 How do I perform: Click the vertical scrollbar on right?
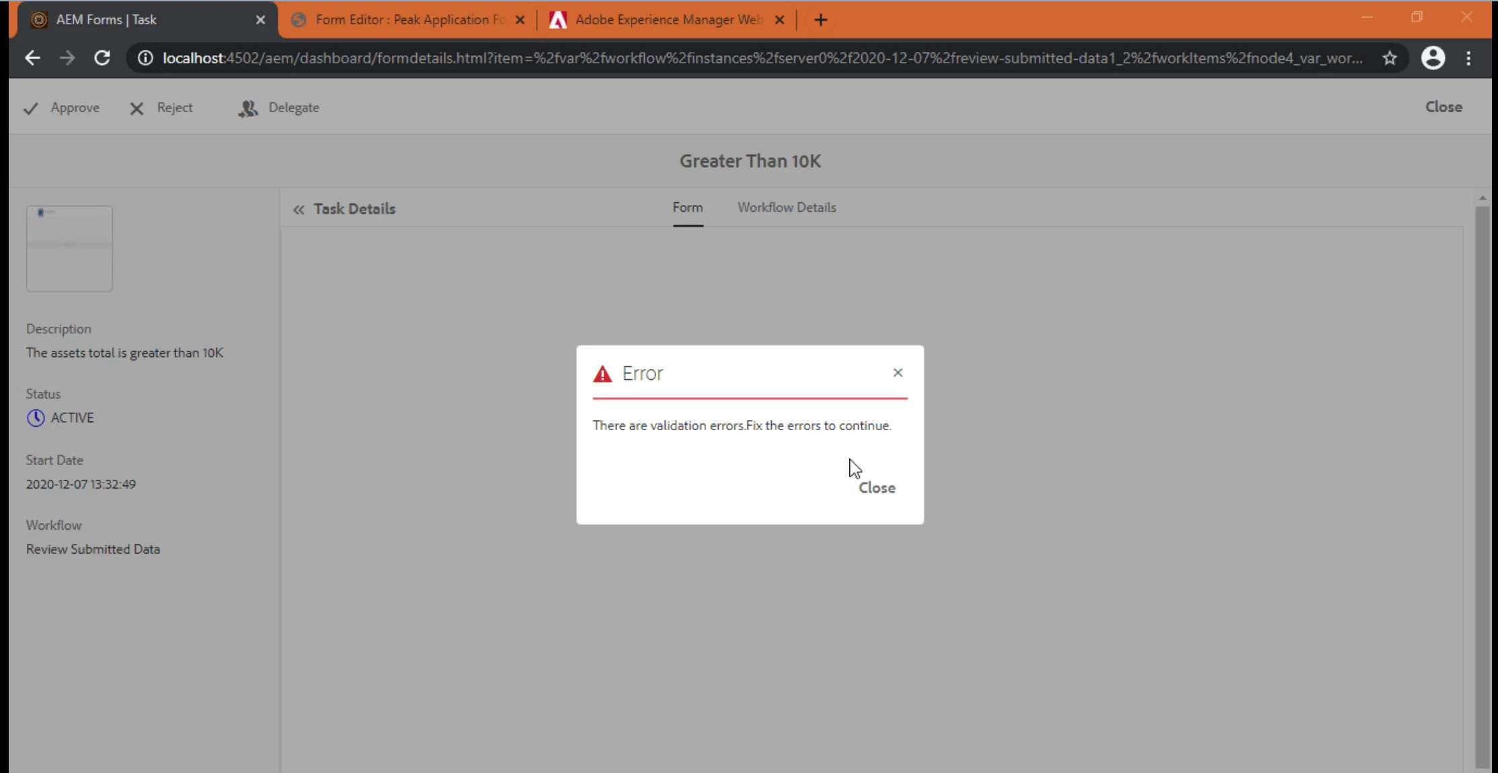click(1482, 484)
